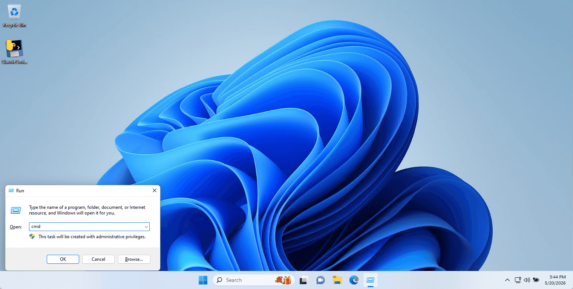Click the network icon in system tray
The height and width of the screenshot is (289, 573).
[518, 280]
